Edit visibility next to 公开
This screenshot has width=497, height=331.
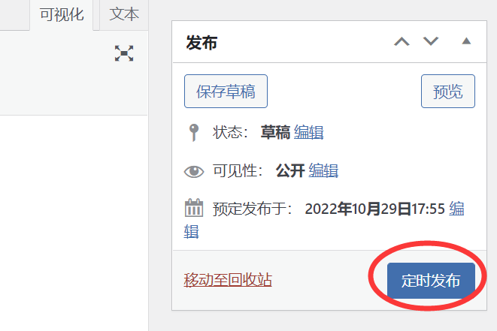(x=323, y=170)
